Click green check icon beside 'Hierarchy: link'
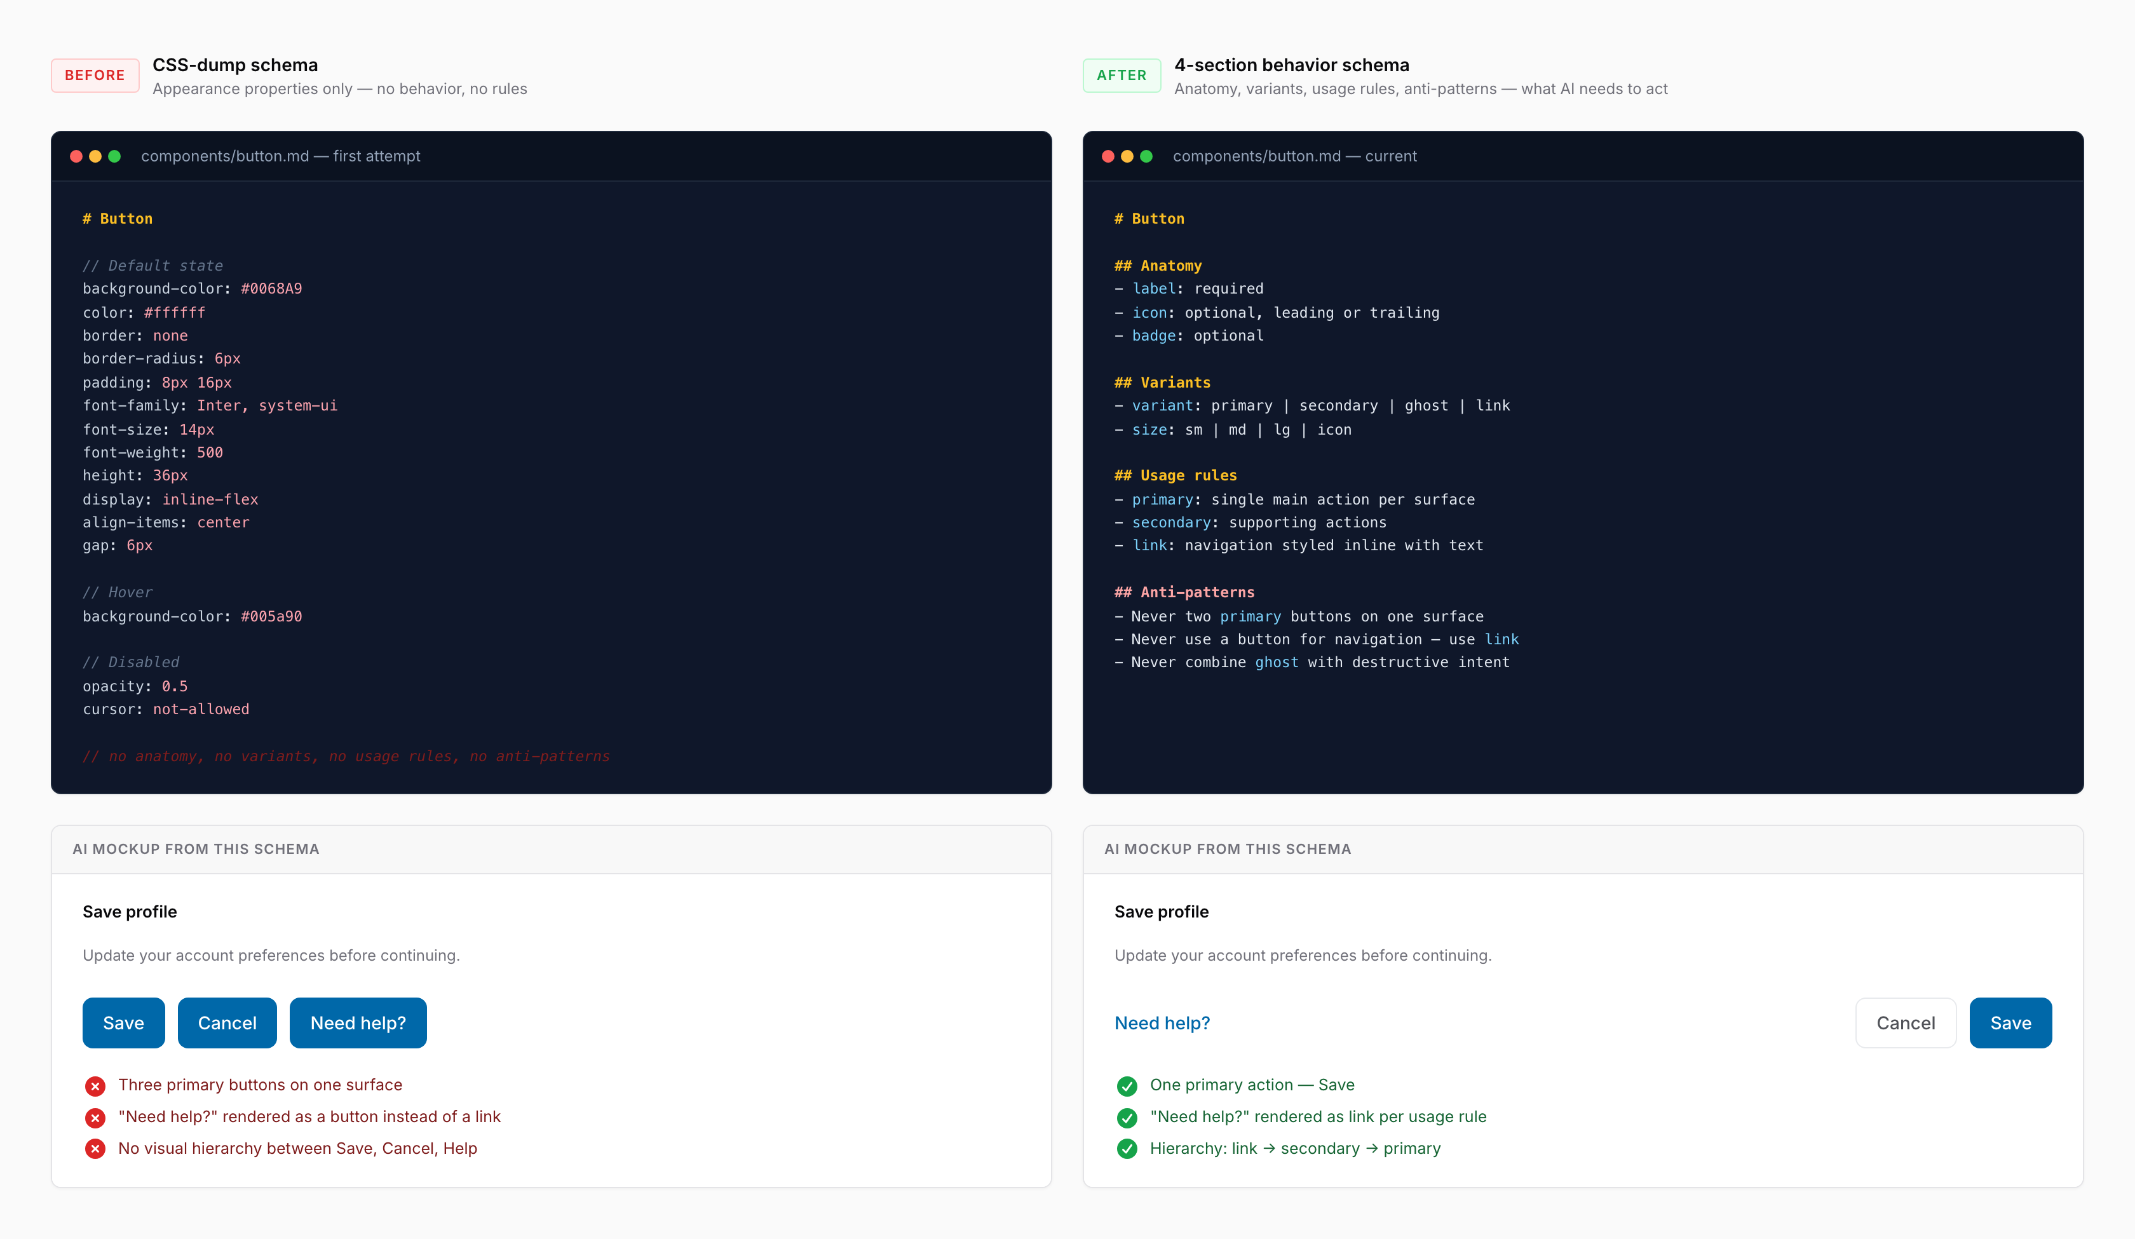Screen dimensions: 2135x1239 pos(1127,1149)
